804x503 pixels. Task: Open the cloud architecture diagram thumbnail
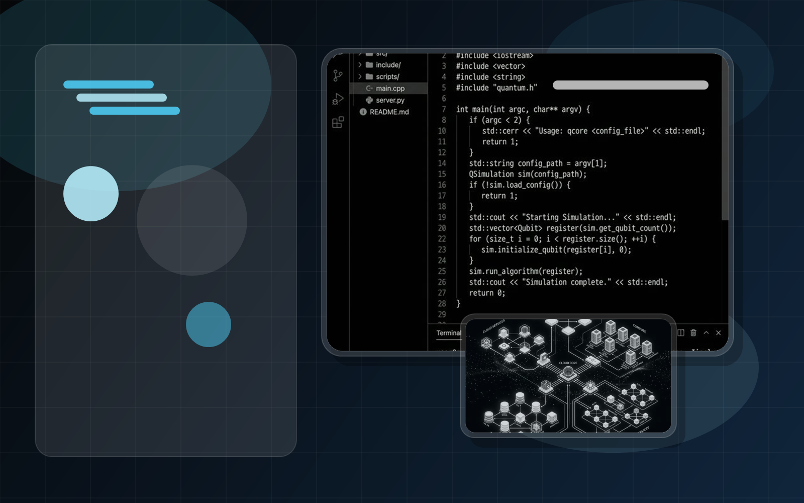(568, 375)
